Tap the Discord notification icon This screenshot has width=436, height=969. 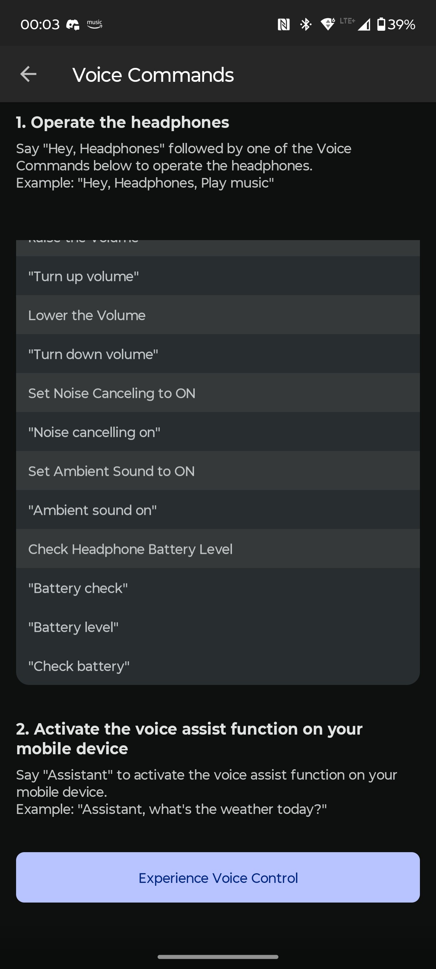pos(73,25)
